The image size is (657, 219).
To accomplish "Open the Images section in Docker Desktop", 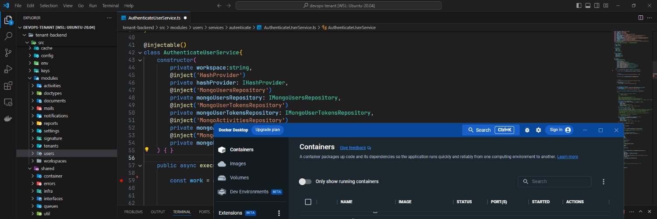I will pyautogui.click(x=238, y=164).
